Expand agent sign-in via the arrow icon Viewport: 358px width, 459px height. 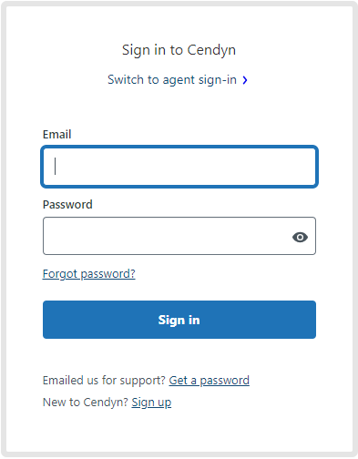pyautogui.click(x=245, y=80)
